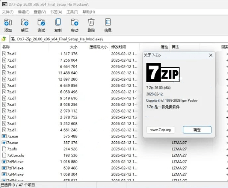Click the 添加 (Add) toolbar icon
Viewport: 228px width, 188px height.
click(8, 22)
